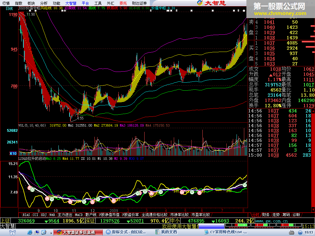Open the 行情 menu
Viewport: 315px width, 236px height.
point(6,3)
